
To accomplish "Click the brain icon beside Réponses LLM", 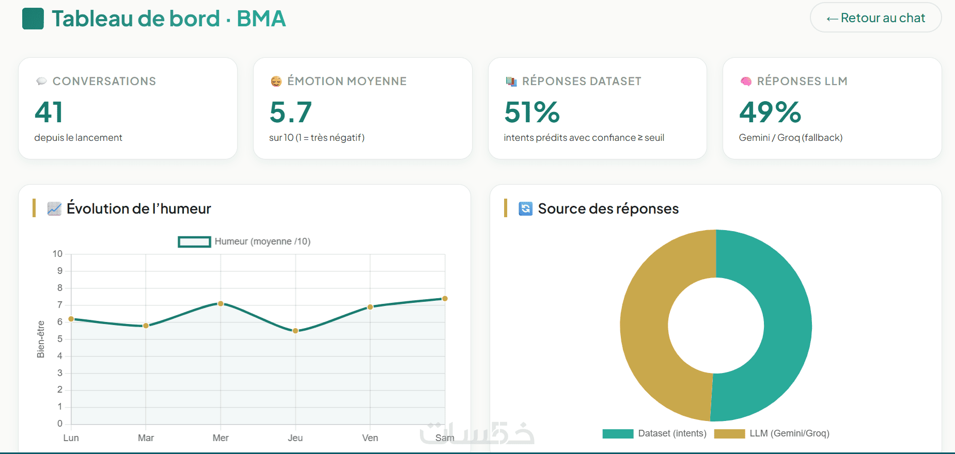I will pyautogui.click(x=746, y=81).
